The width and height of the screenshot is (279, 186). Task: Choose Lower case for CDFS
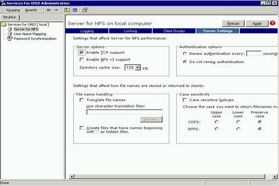tap(238, 122)
